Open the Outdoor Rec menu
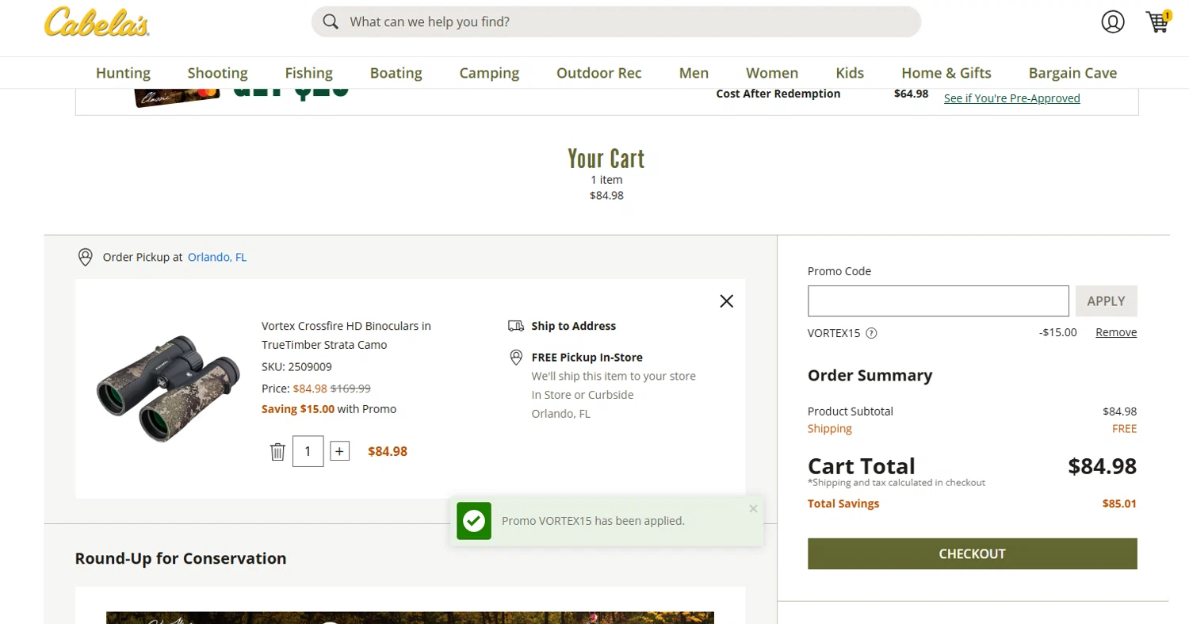Viewport: 1189px width, 624px height. 599,73
